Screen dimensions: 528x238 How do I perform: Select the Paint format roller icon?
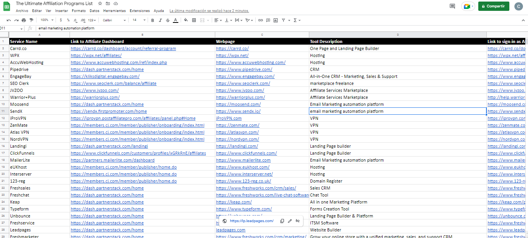(31, 20)
